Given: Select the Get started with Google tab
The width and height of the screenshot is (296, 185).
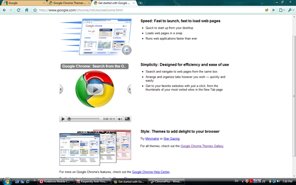Looking at the screenshot, I should coord(113,3).
